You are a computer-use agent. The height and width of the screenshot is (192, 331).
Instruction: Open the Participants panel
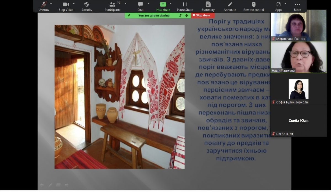pyautogui.click(x=112, y=6)
